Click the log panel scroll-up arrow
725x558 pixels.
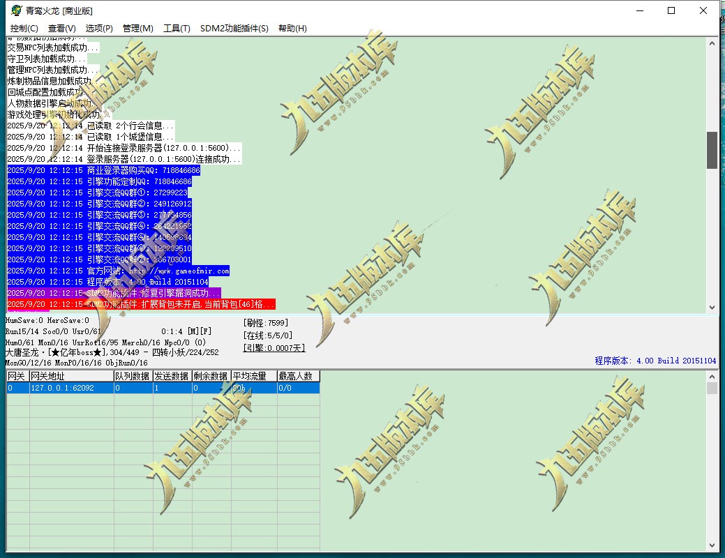712,43
